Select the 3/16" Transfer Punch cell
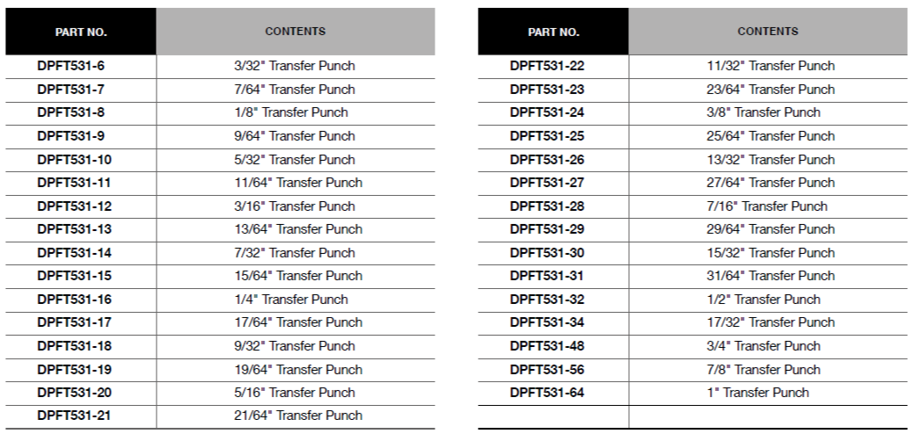Viewport: 915px width, 434px height. 296,206
